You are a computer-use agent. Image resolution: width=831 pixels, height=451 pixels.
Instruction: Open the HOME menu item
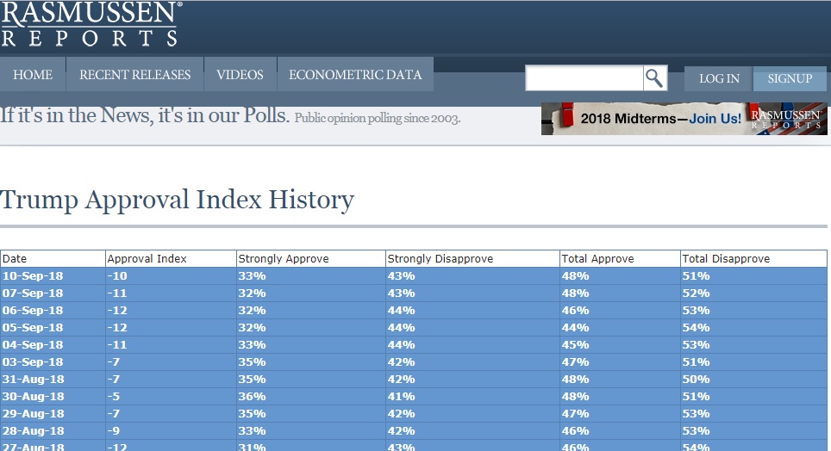point(33,75)
